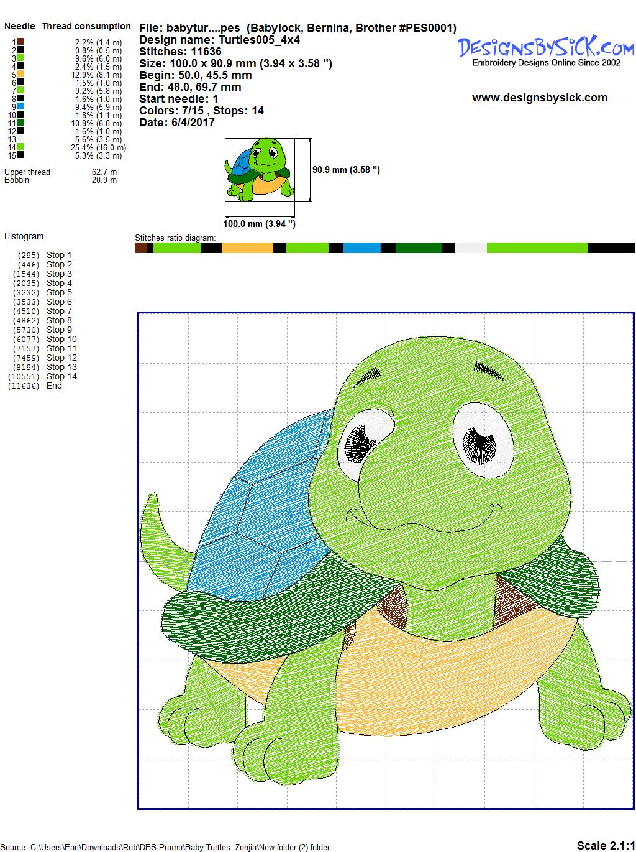
Task: Select the blue needle 9 color swatch
Action: click(20, 107)
